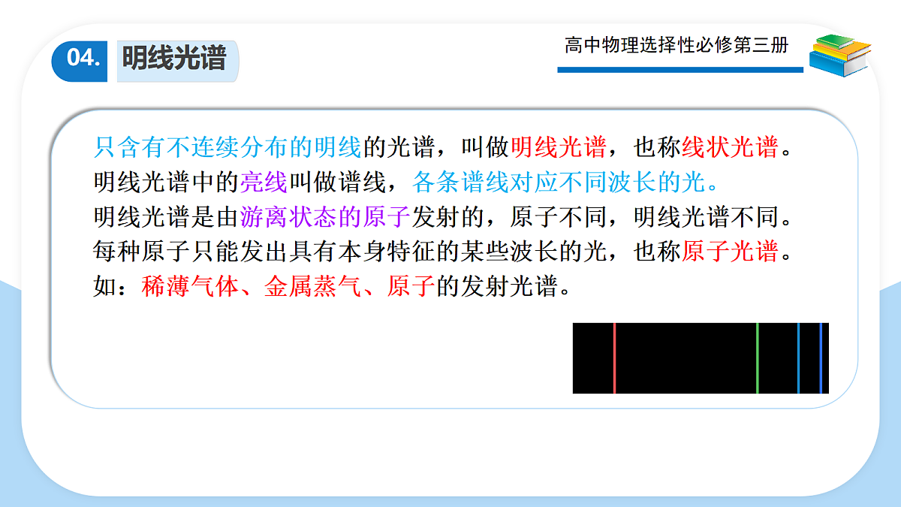Click the stacked books icon
901x507 pixels.
pos(840,55)
